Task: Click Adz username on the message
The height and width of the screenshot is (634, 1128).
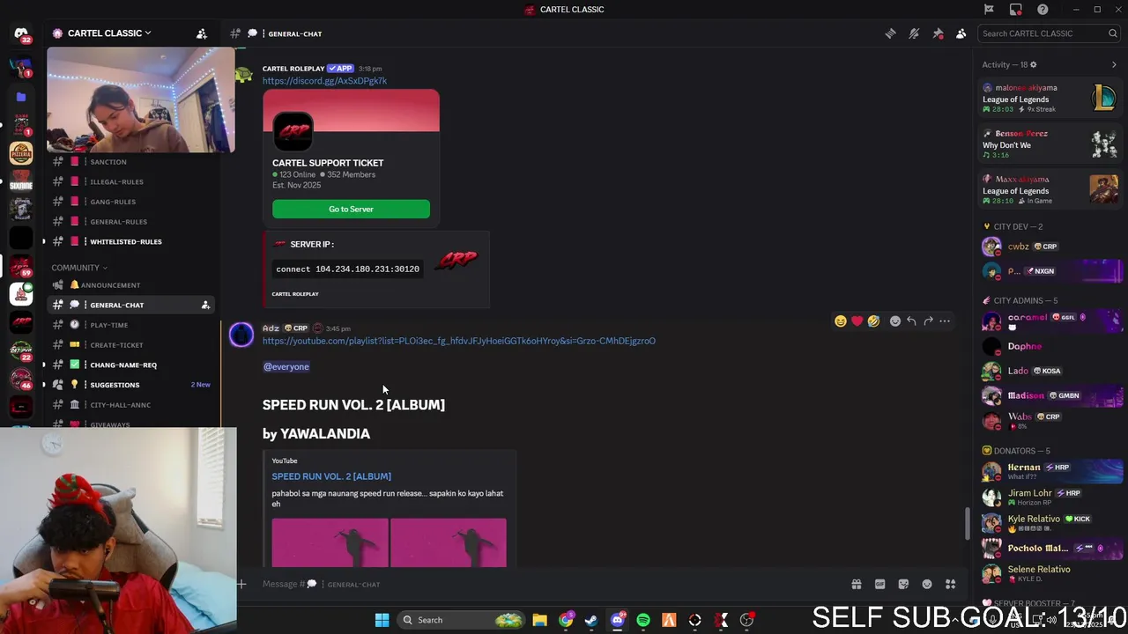Action: click(x=271, y=328)
